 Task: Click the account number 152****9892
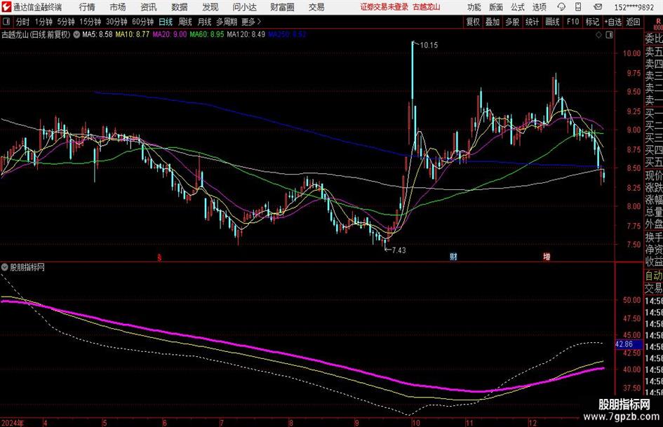634,7
